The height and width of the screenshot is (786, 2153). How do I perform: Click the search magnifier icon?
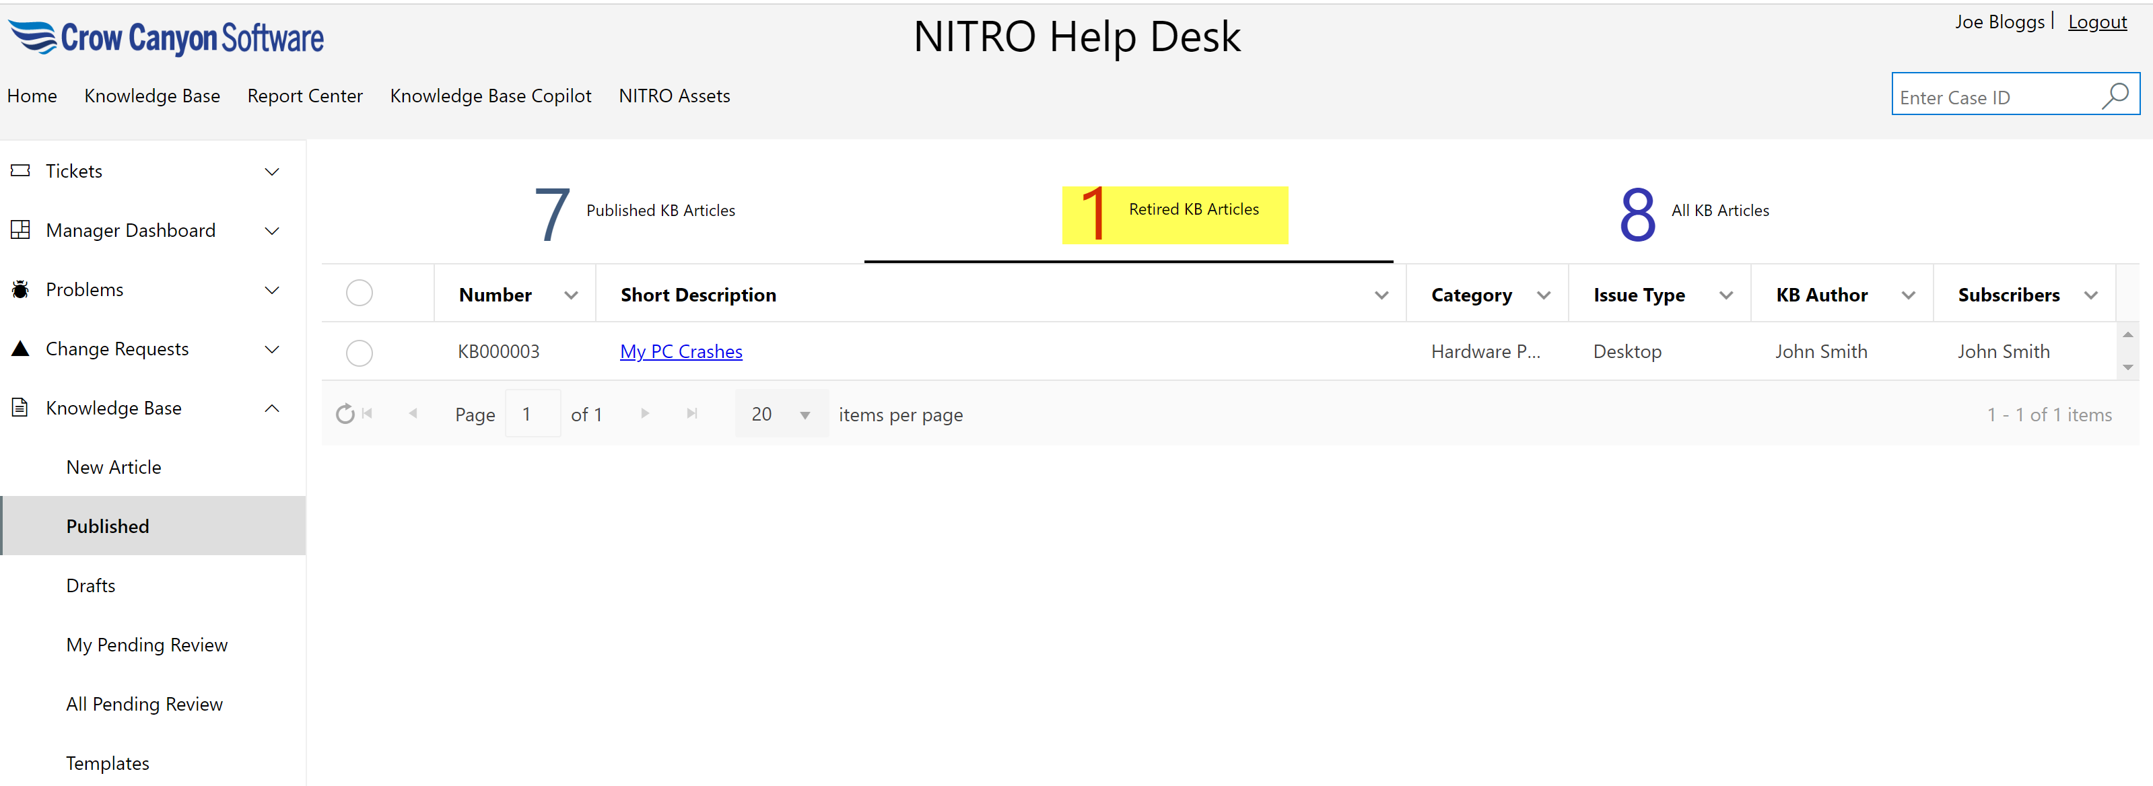[2115, 96]
